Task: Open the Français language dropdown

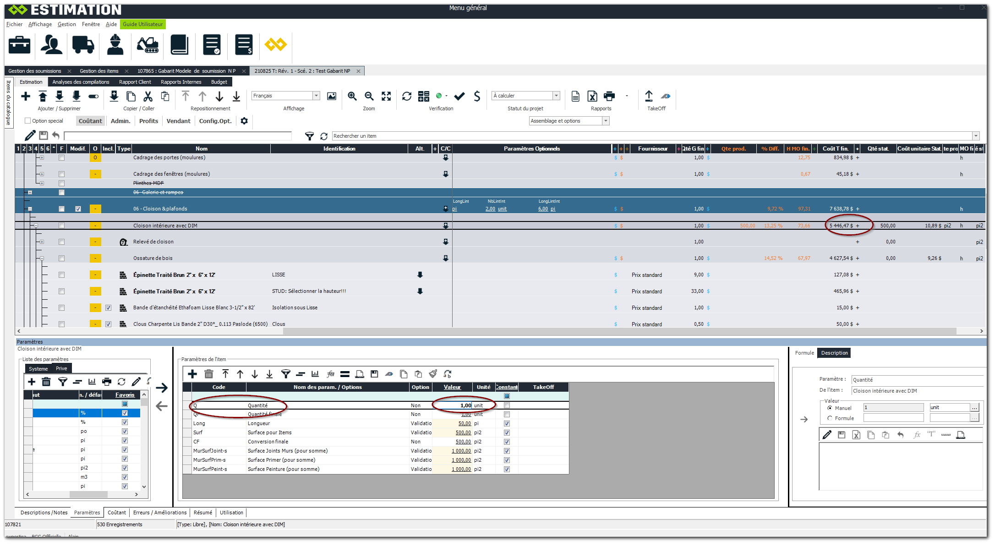Action: 316,96
